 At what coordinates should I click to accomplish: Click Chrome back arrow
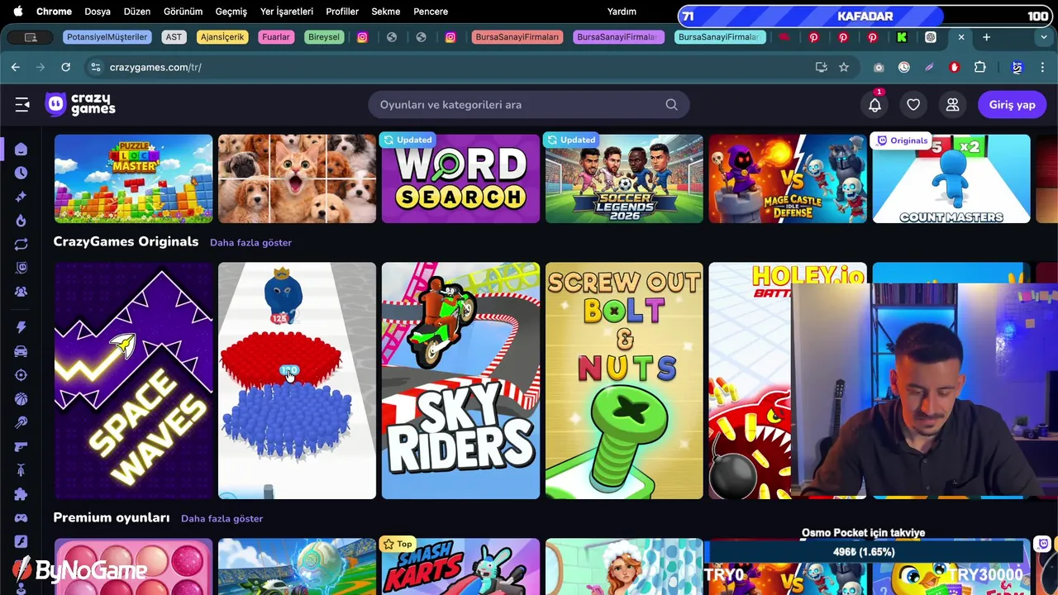15,67
